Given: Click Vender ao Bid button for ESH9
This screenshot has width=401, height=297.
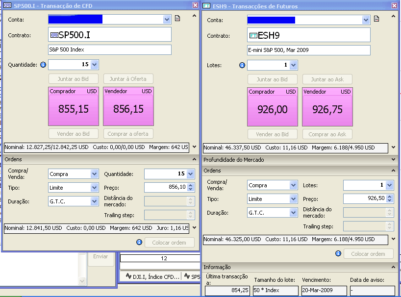Looking at the screenshot, I should click(273, 134).
